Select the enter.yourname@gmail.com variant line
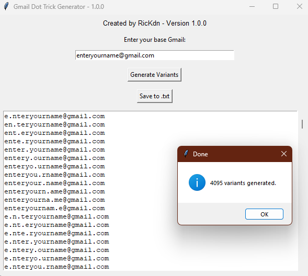Viewport: 308px width, 276px height. click(x=54, y=149)
